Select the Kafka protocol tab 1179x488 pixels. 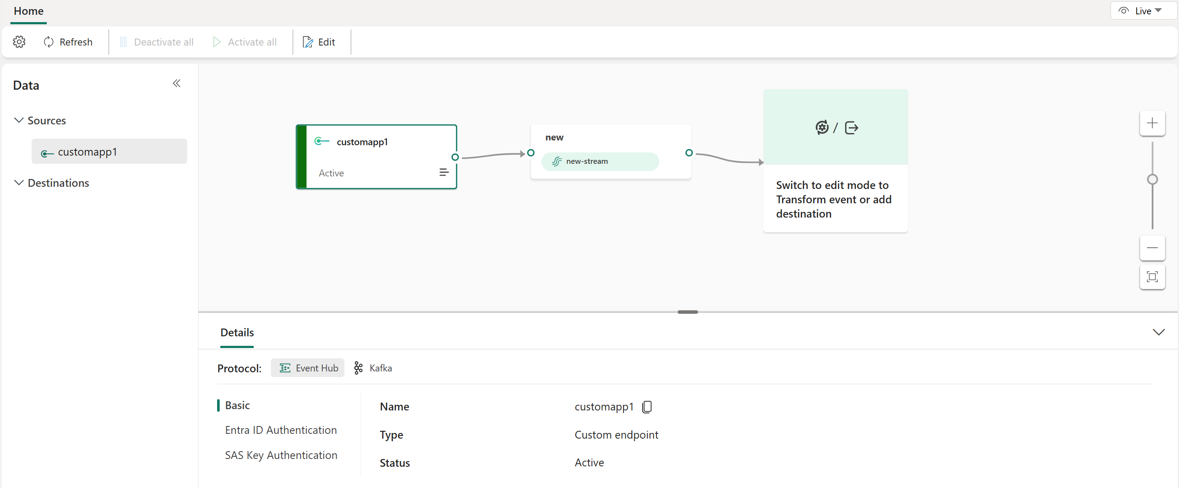(374, 368)
